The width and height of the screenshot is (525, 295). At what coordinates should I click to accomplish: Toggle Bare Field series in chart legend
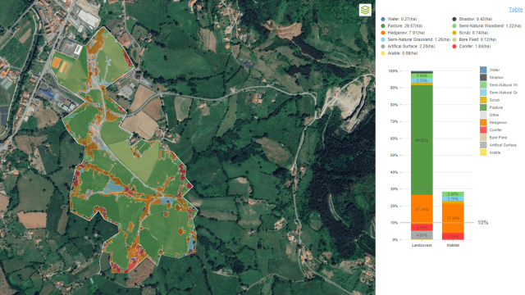[494, 138]
